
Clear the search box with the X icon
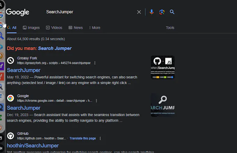point(139,12)
